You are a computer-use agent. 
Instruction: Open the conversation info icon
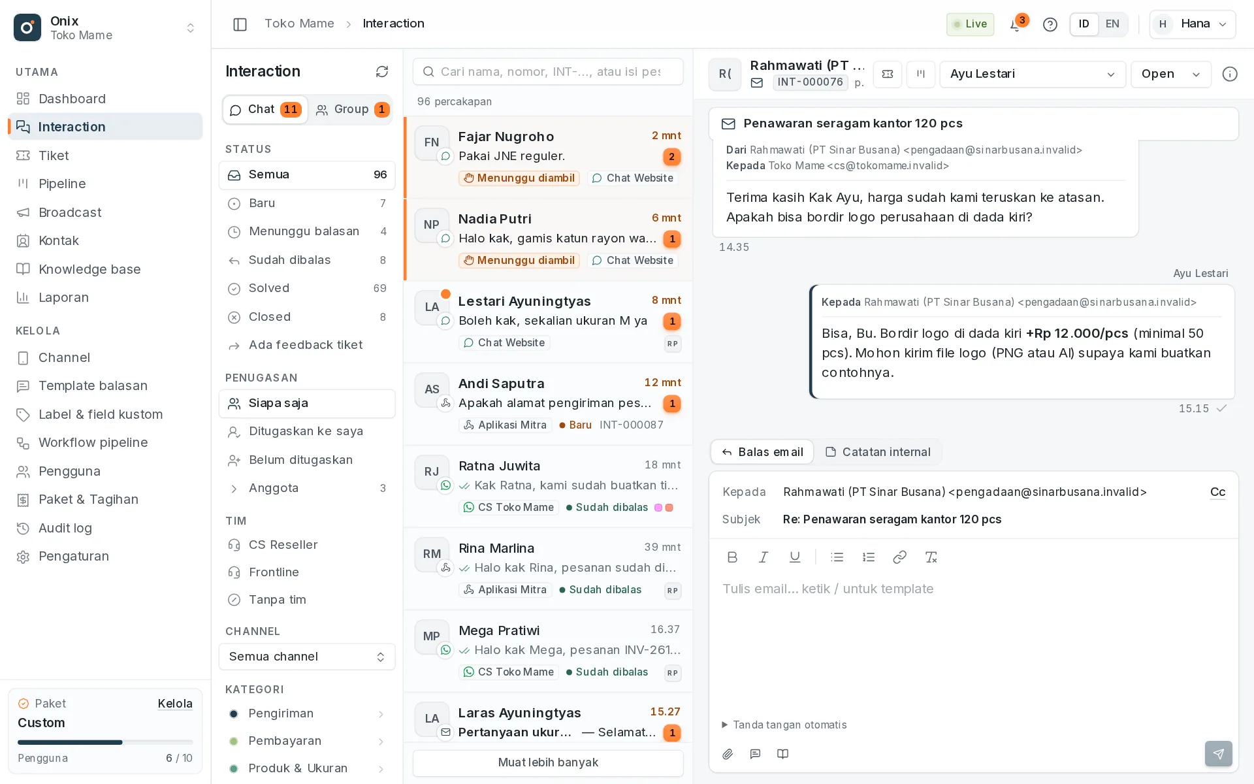[x=1230, y=74]
